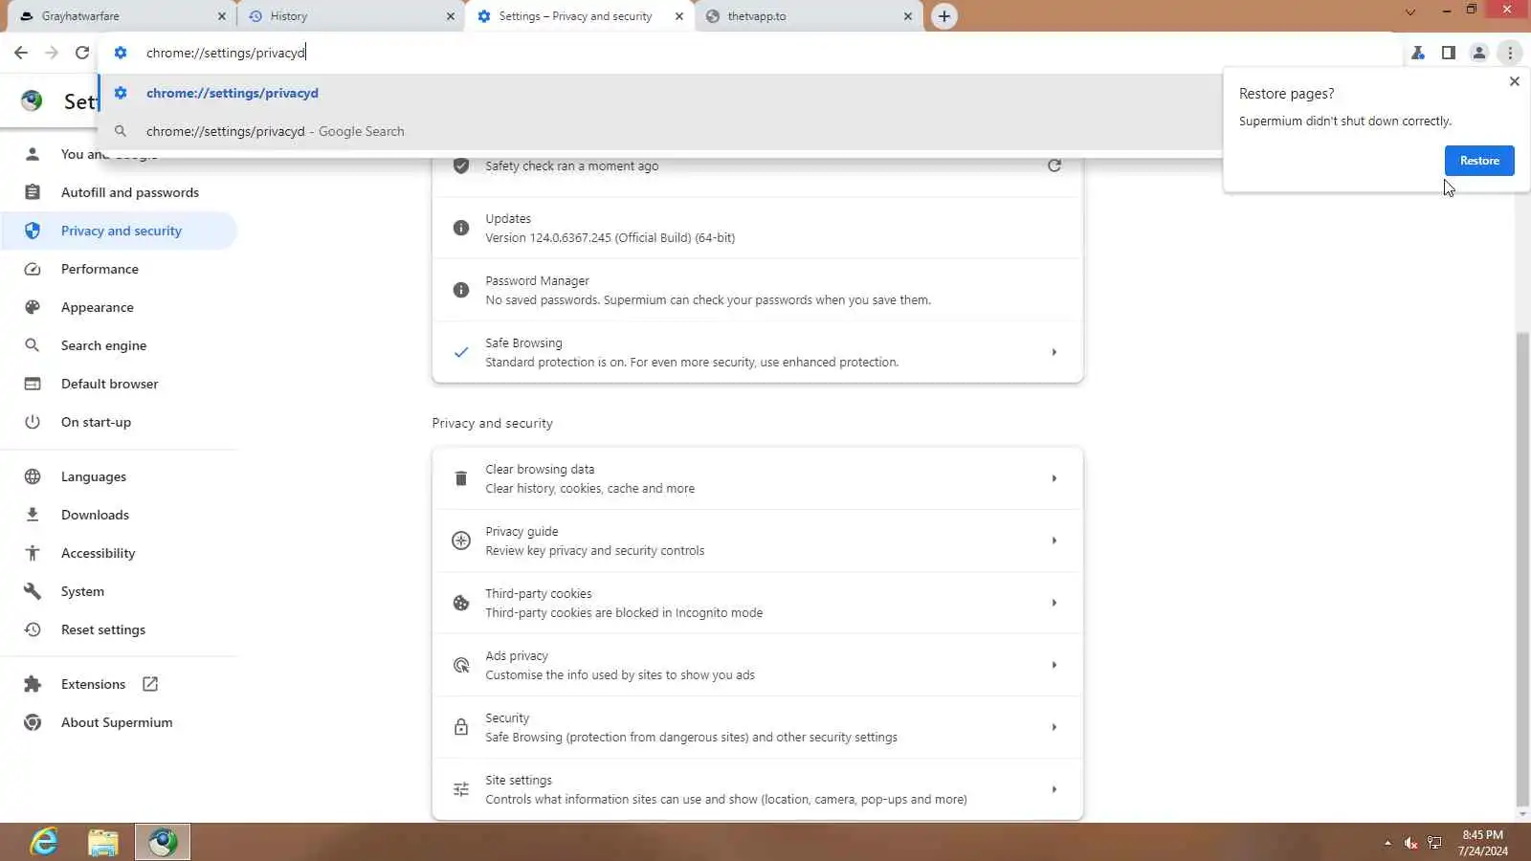Click the Performance gauge icon
Viewport: 1531px width, 861px height.
[33, 269]
